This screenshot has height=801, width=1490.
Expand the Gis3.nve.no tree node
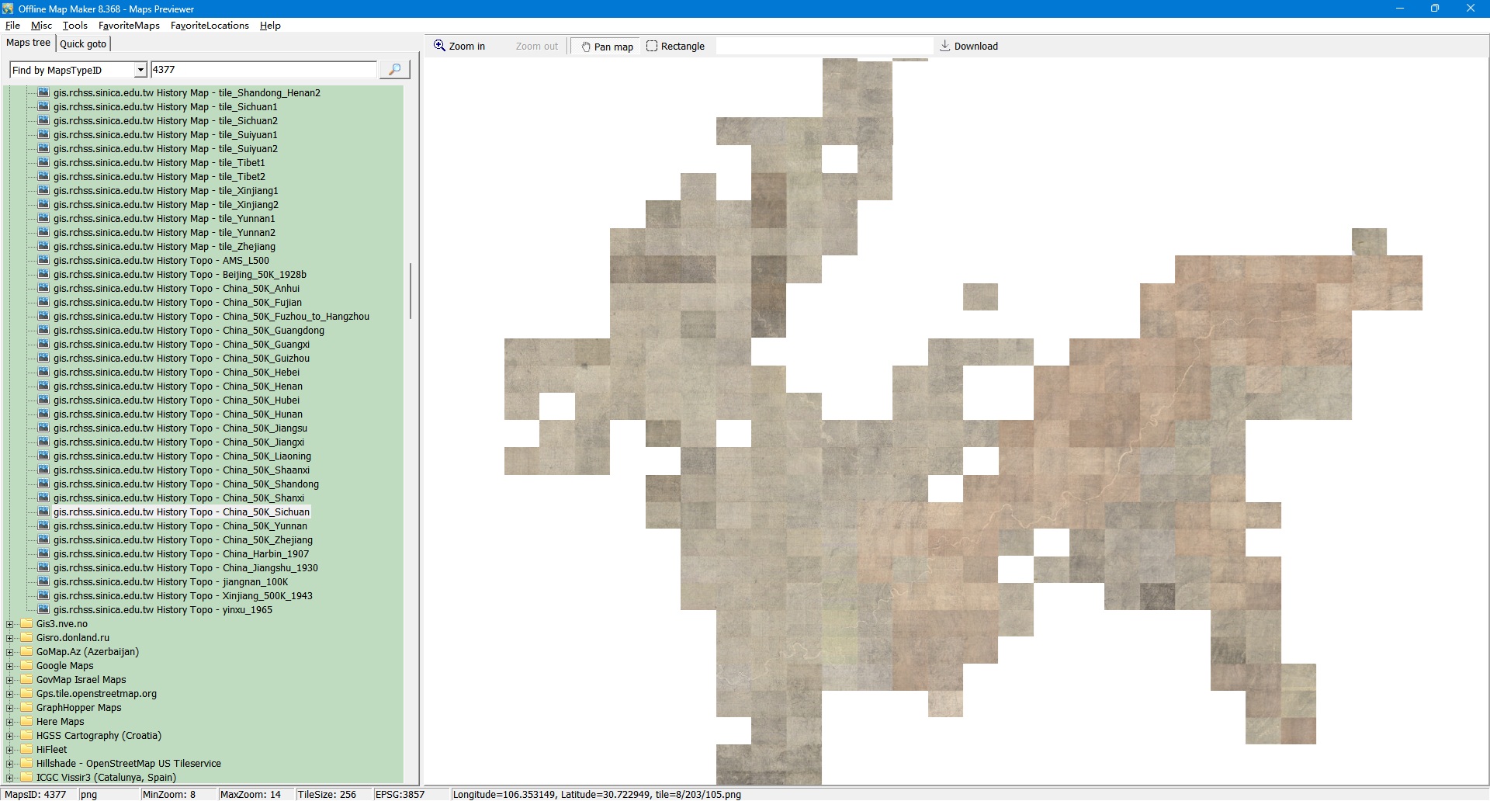(10, 624)
